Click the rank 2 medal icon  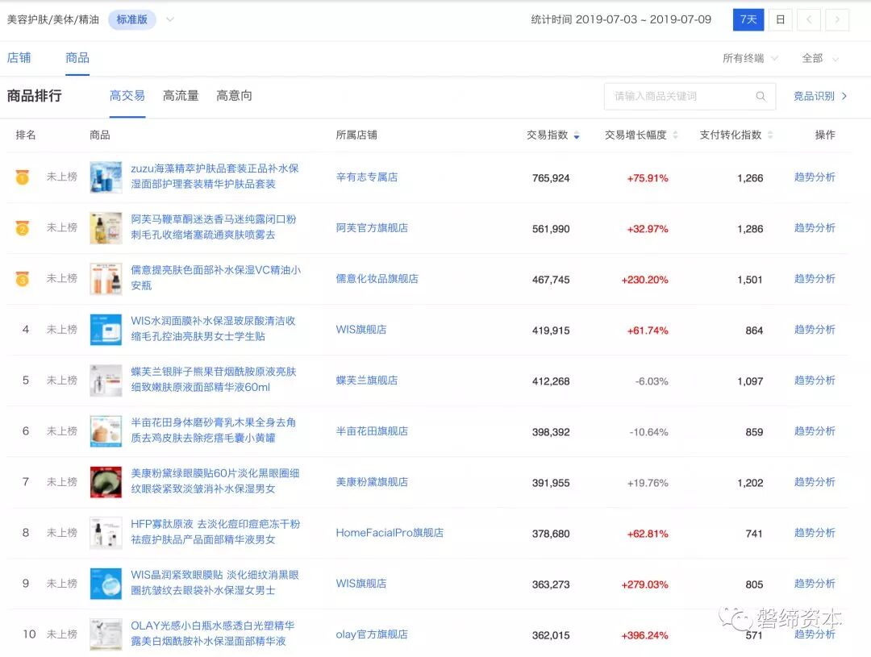tap(23, 227)
